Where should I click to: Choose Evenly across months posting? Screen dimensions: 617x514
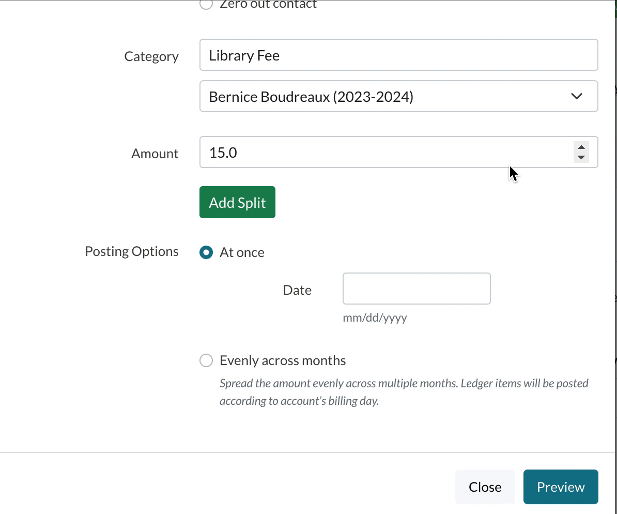coord(206,360)
